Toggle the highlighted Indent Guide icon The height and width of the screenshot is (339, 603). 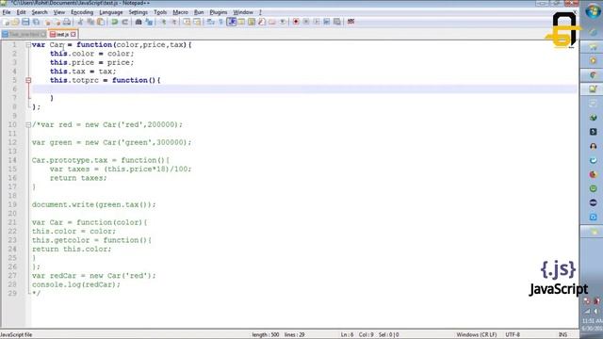pos(232,22)
